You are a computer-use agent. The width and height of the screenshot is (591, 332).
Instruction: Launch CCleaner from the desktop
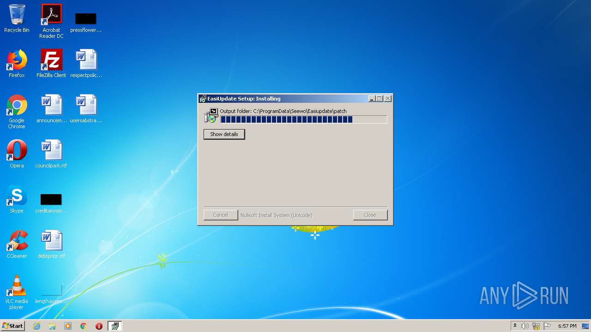tap(17, 244)
